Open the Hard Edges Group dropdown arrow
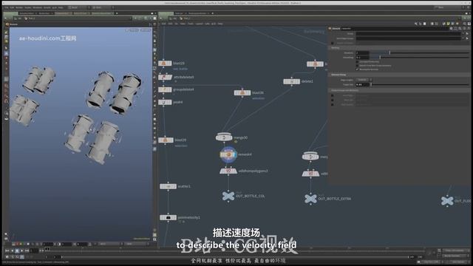This screenshot has height=266, width=473. pyautogui.click(x=463, y=38)
